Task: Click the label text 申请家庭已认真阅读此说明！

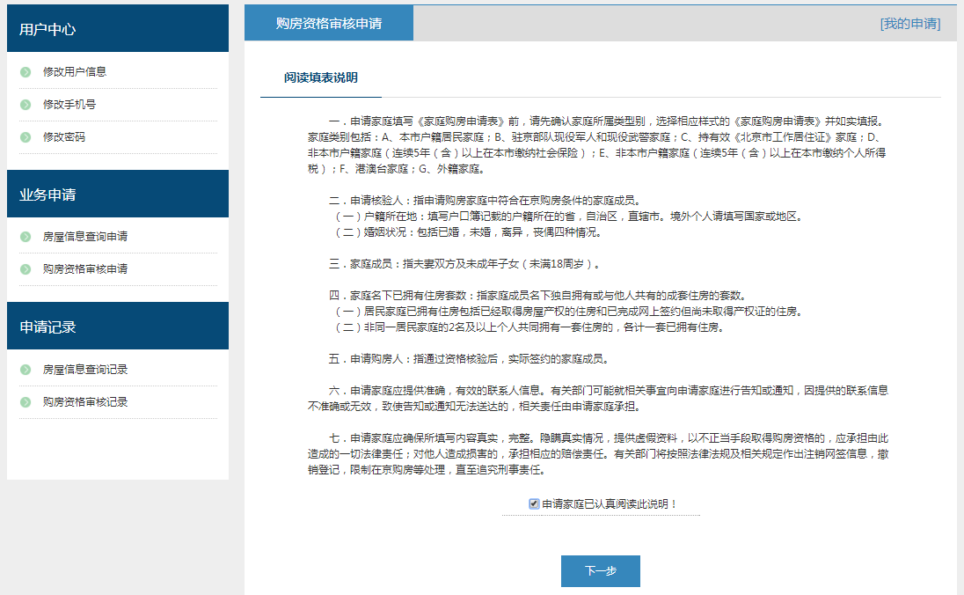Action: pos(610,504)
